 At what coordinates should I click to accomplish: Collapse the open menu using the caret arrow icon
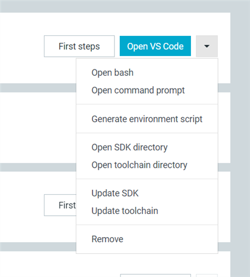pyautogui.click(x=207, y=46)
